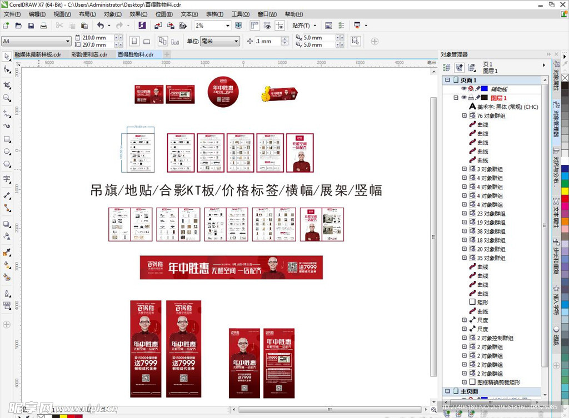569x418 pixels.
Task: Save the document with the disk icon
Action: pos(31,26)
